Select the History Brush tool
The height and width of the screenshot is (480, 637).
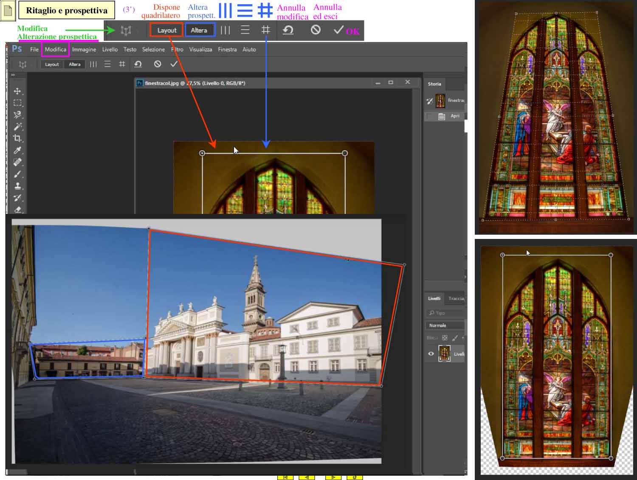click(17, 198)
